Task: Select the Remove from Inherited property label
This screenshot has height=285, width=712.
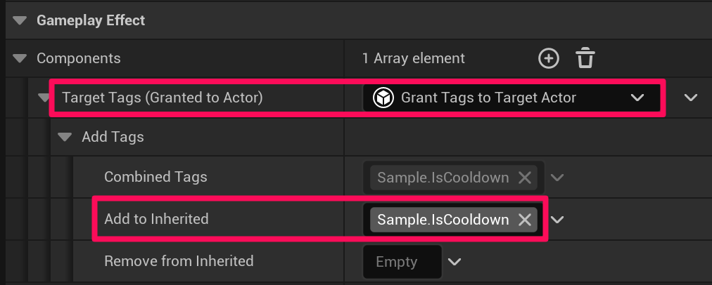Action: [179, 261]
